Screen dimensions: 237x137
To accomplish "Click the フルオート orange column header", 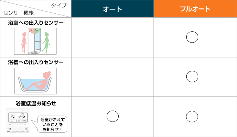I will tap(195, 9).
